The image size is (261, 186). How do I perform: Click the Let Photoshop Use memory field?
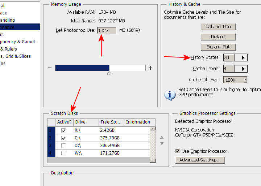pyautogui.click(x=107, y=30)
